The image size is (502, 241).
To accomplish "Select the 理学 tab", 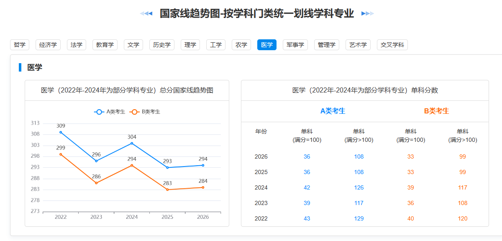I will pyautogui.click(x=190, y=45).
